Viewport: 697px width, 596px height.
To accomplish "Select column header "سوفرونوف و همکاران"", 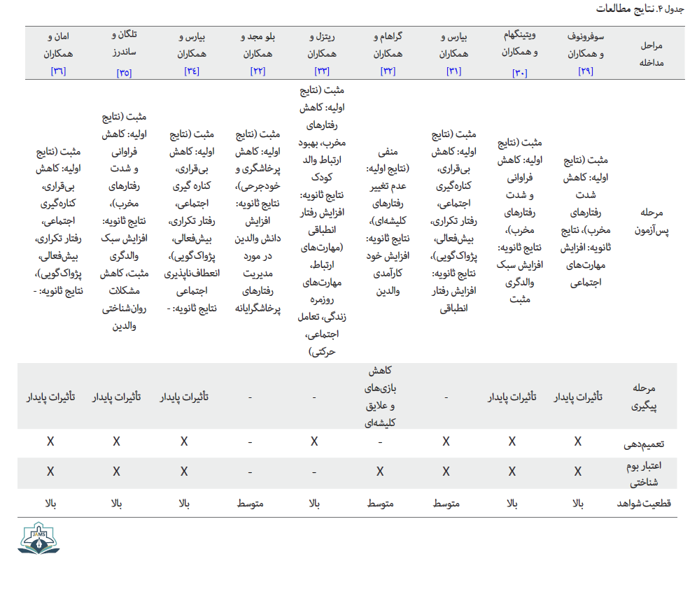I will coord(586,45).
